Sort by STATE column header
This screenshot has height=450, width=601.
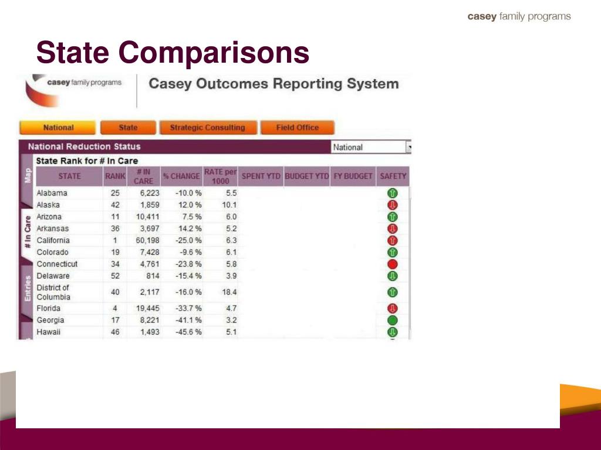tap(69, 176)
